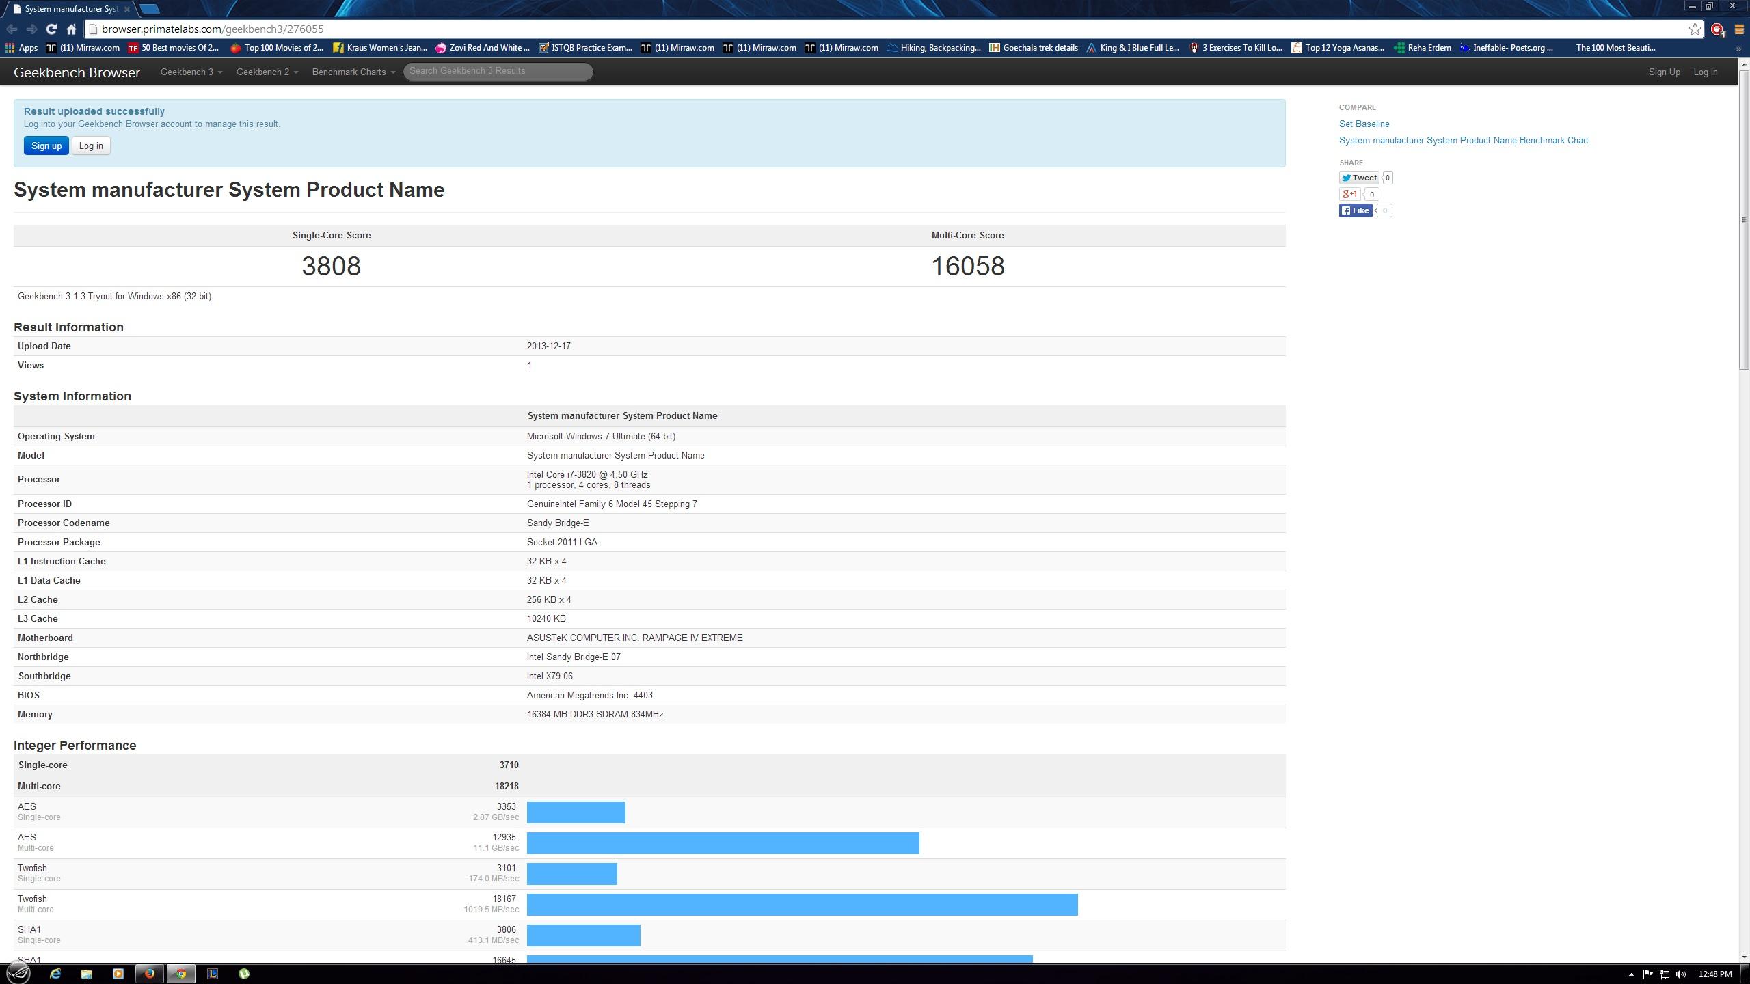Open the Chrome menu hamburger icon
1750x984 pixels.
pos(1739,29)
